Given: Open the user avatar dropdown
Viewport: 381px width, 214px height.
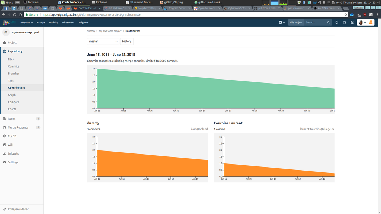Looking at the screenshot, I should pyautogui.click(x=362, y=22).
